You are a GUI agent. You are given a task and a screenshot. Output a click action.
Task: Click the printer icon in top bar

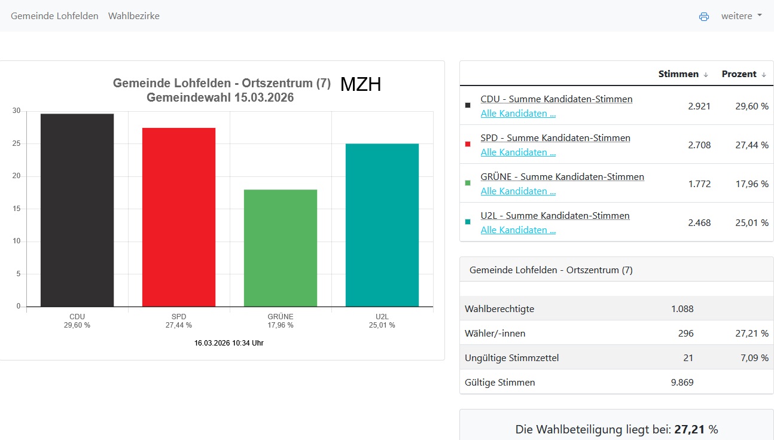[x=704, y=17]
